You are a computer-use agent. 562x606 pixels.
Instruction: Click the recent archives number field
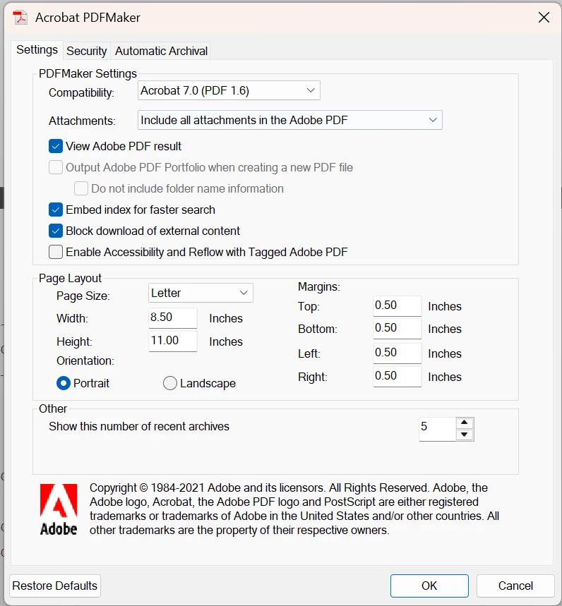[x=437, y=429]
